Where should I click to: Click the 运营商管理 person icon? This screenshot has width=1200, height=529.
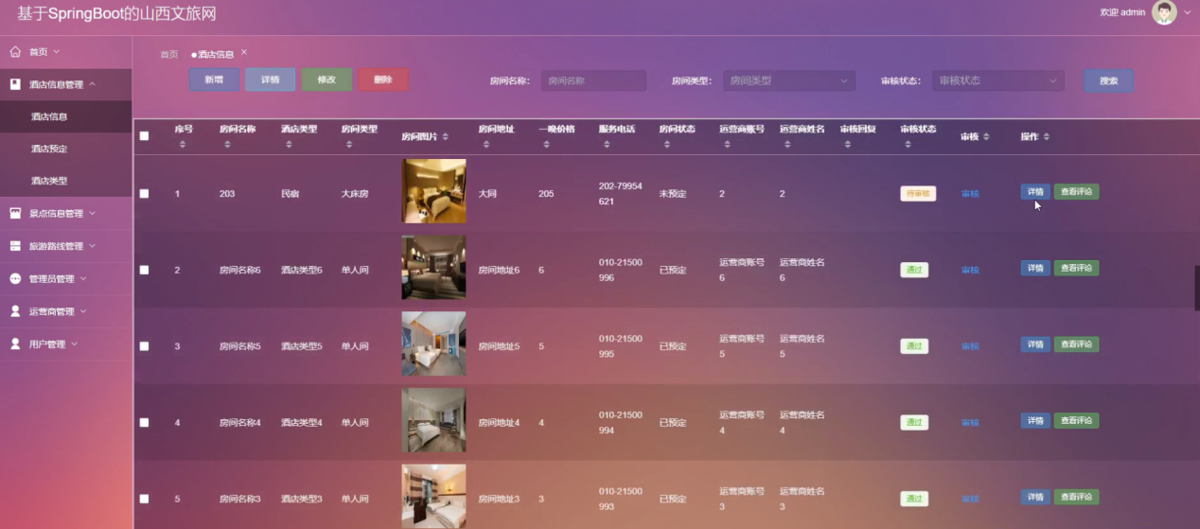click(15, 310)
